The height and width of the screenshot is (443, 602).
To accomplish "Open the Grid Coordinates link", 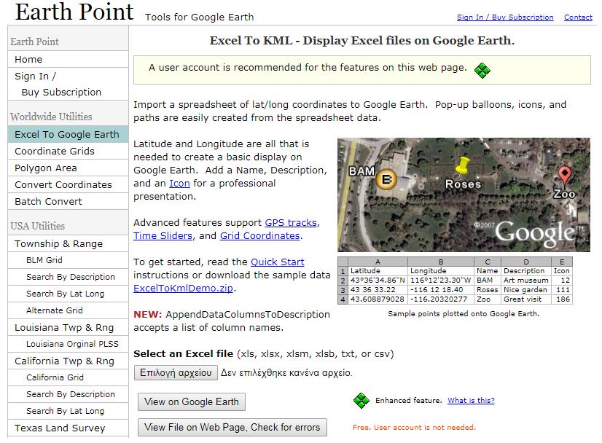I will 259,235.
